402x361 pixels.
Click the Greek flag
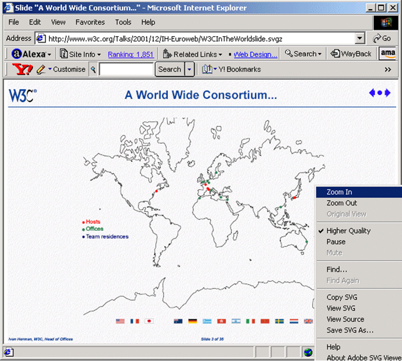pyautogui.click(x=207, y=321)
